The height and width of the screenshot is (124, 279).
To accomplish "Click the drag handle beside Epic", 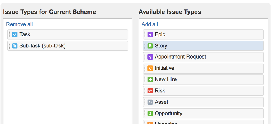I will tap(145, 34).
